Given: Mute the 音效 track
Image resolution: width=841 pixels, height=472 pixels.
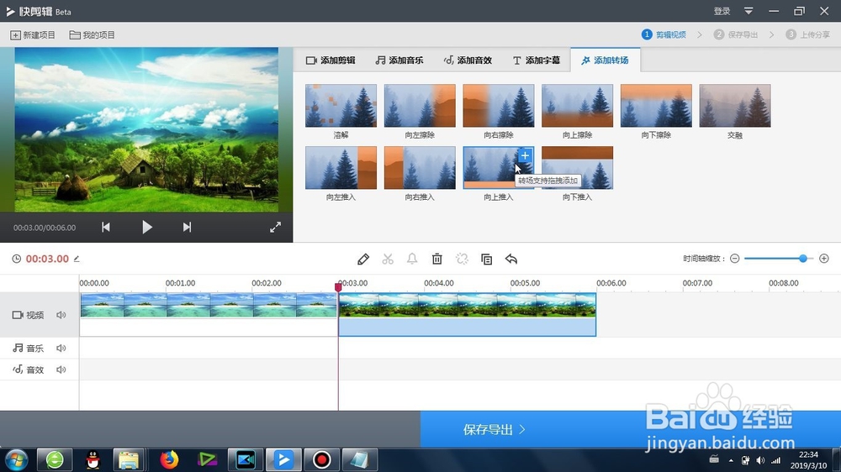Looking at the screenshot, I should coord(61,370).
